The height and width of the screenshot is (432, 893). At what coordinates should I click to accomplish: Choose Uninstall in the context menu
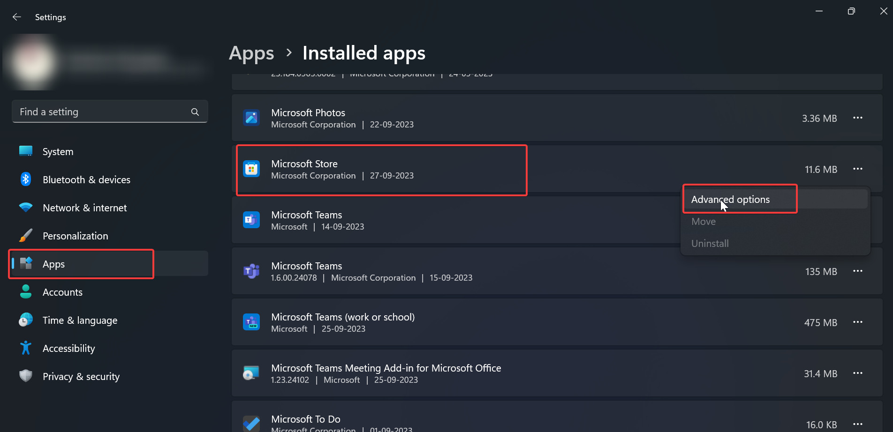click(775, 243)
